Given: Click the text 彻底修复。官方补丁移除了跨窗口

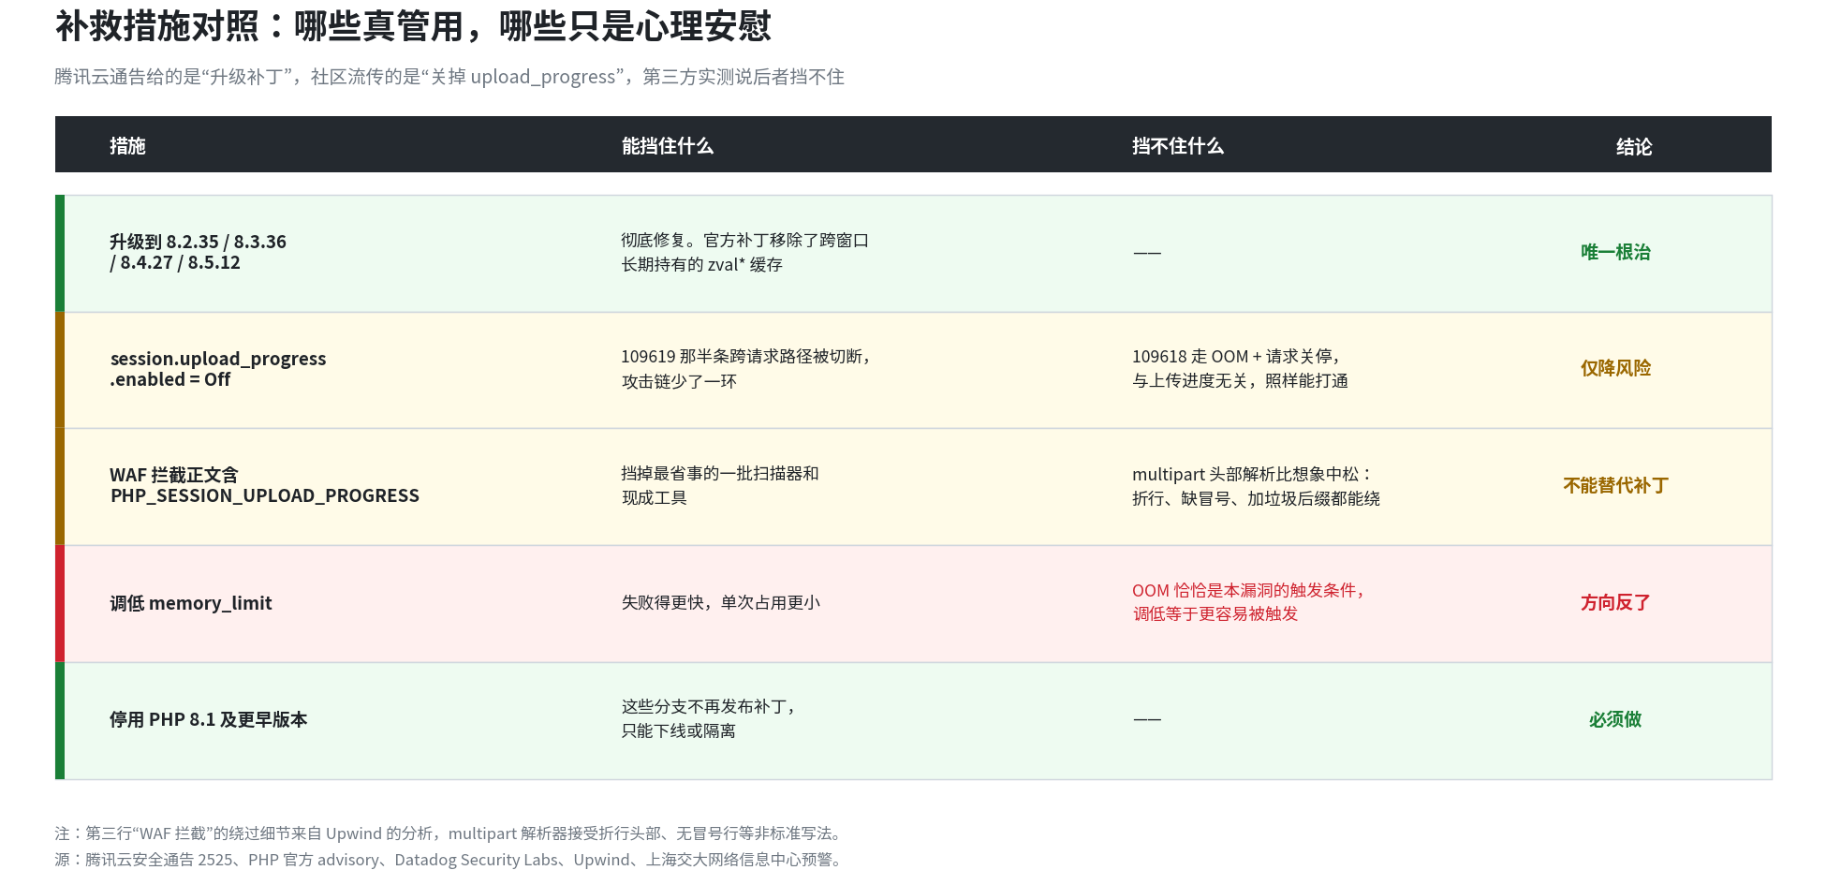Looking at the screenshot, I should pyautogui.click(x=745, y=241).
